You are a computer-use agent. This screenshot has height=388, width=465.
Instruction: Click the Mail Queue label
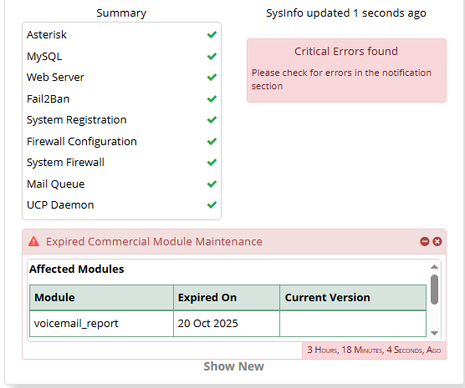(56, 184)
